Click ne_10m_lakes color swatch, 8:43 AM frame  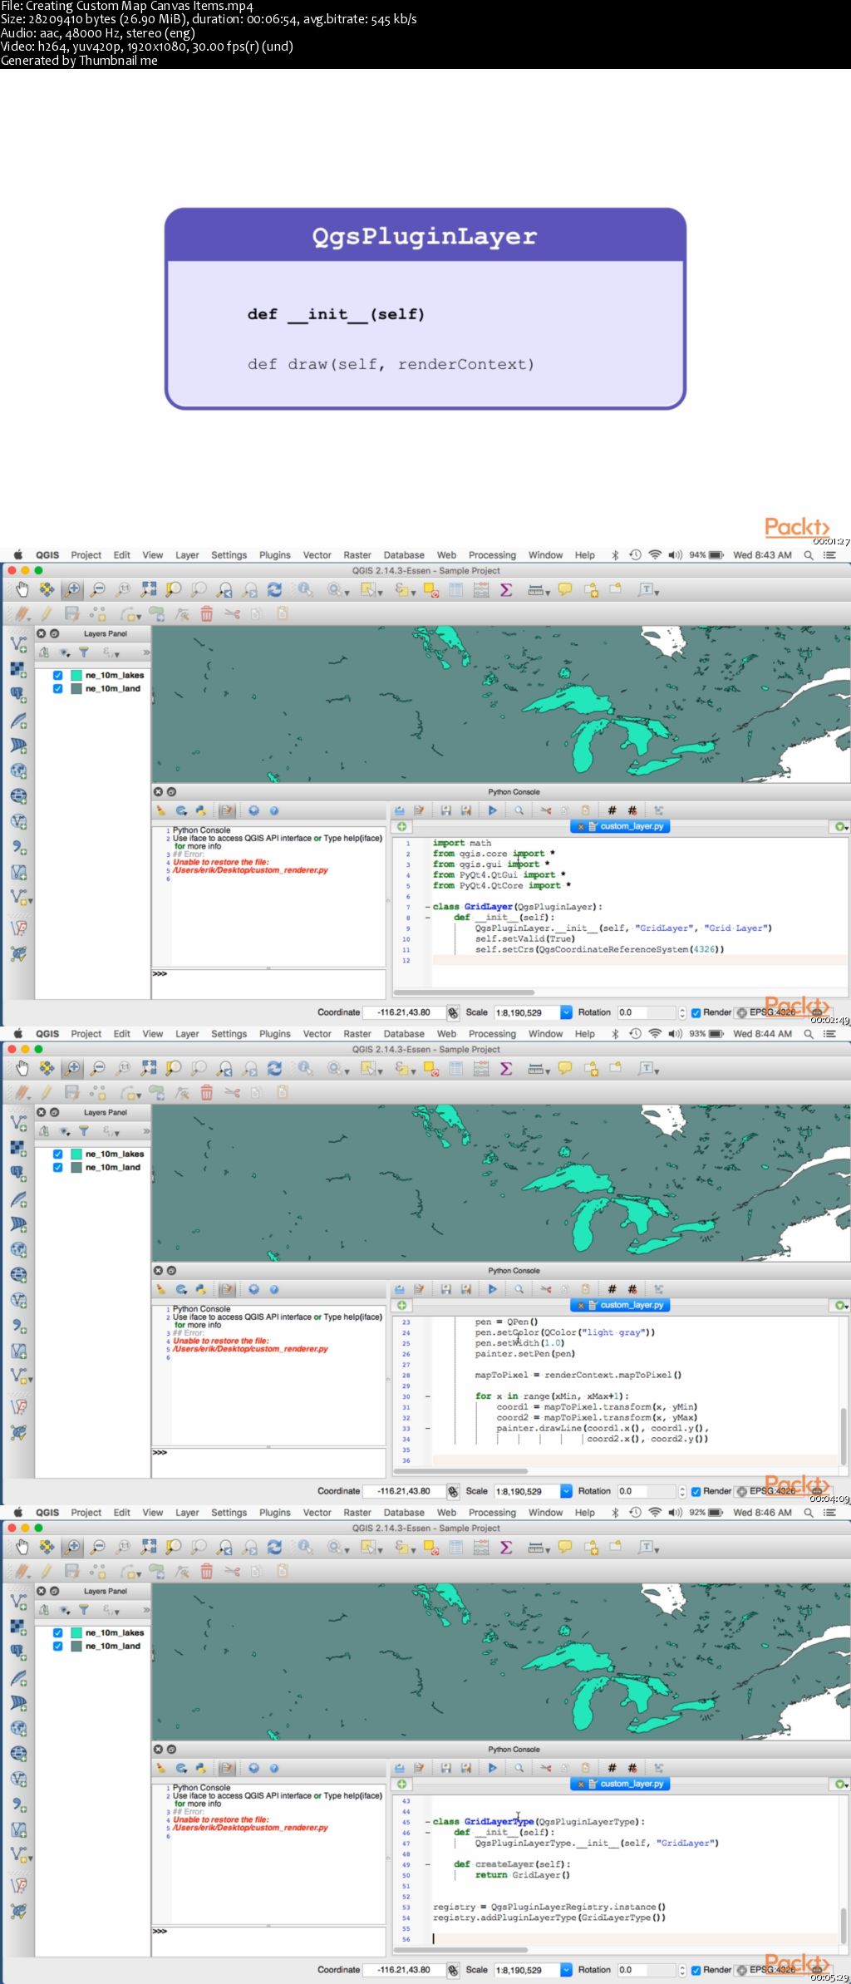pyautogui.click(x=76, y=676)
